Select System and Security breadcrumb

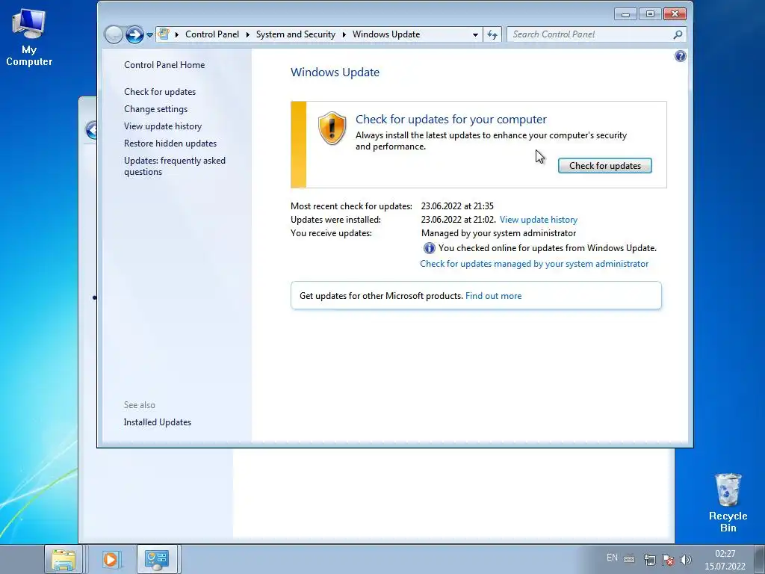[296, 34]
